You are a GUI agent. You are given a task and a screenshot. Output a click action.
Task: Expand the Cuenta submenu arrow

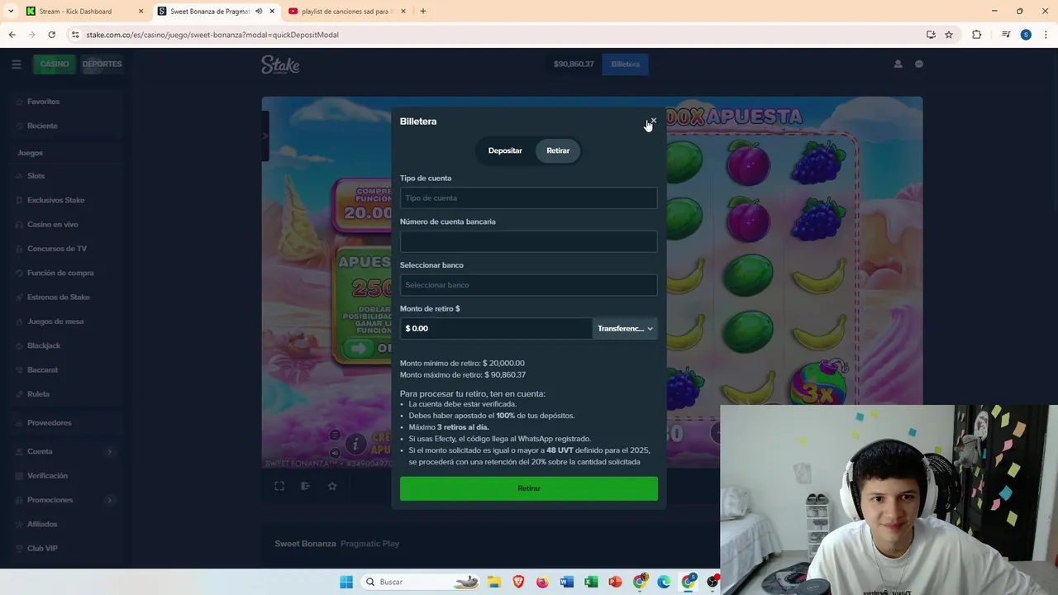pos(109,451)
